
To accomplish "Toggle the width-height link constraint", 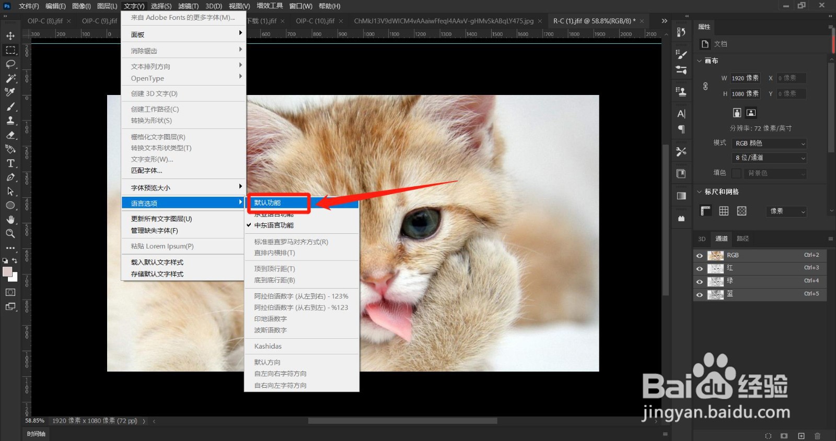I will [705, 86].
